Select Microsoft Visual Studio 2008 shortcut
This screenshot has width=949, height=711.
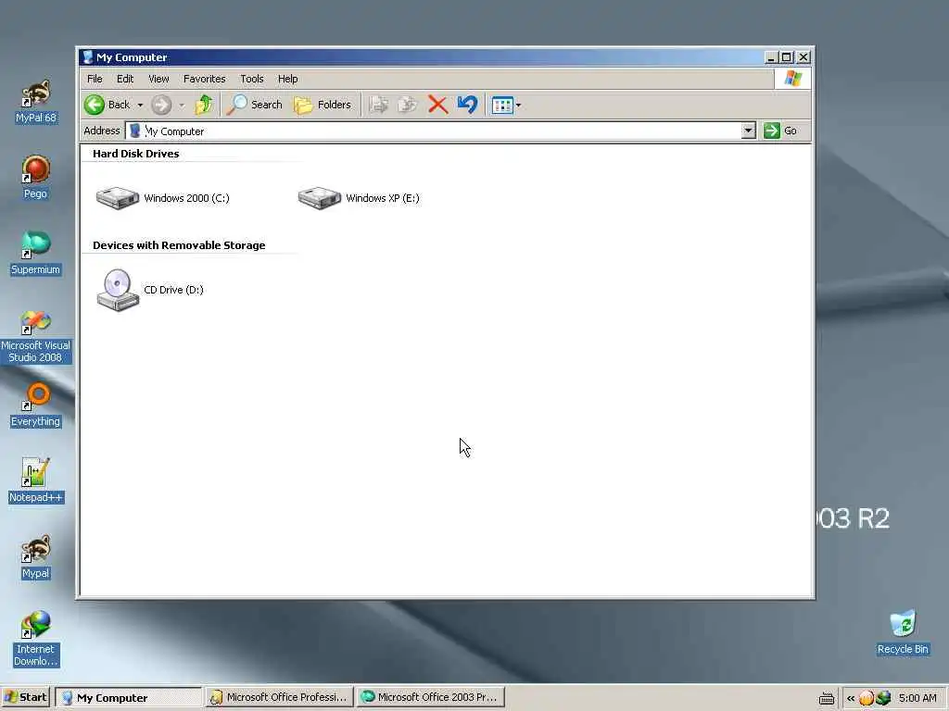click(36, 337)
